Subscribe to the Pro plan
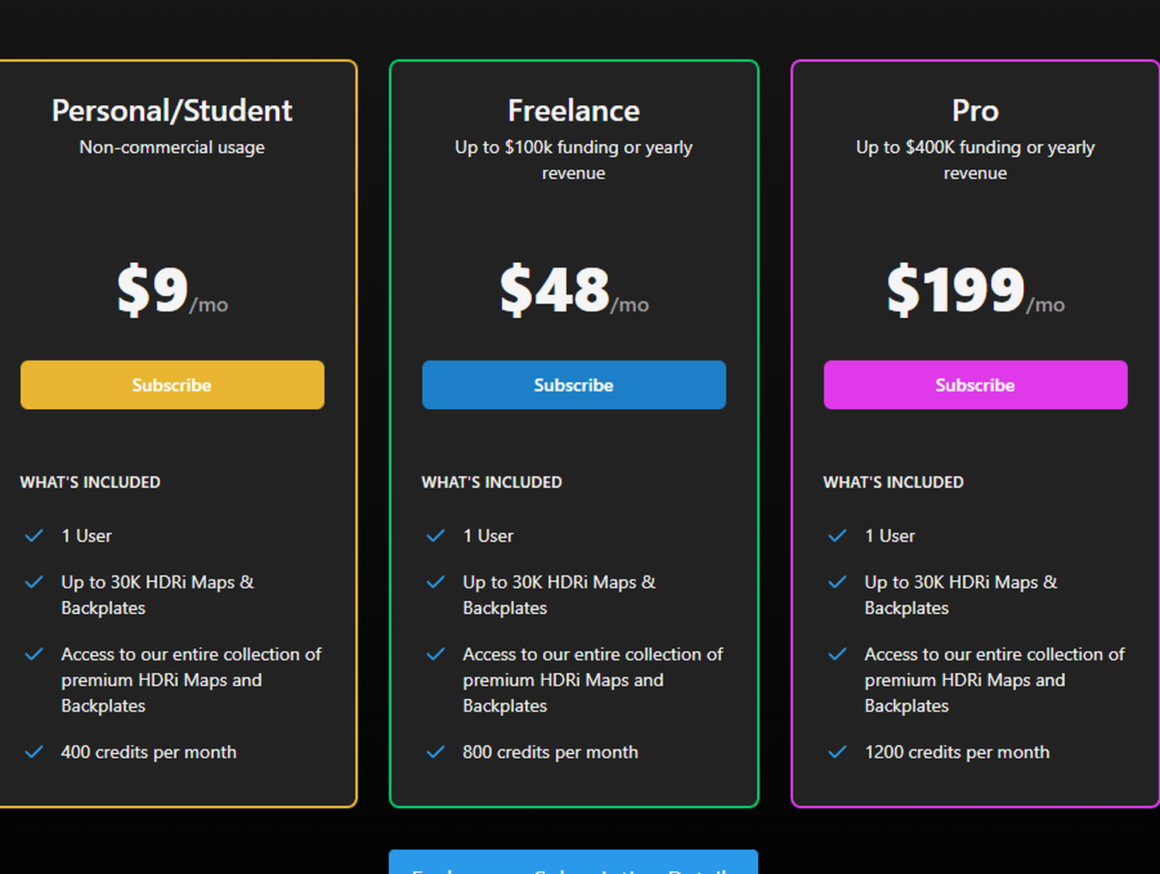The width and height of the screenshot is (1160, 874). click(x=975, y=384)
